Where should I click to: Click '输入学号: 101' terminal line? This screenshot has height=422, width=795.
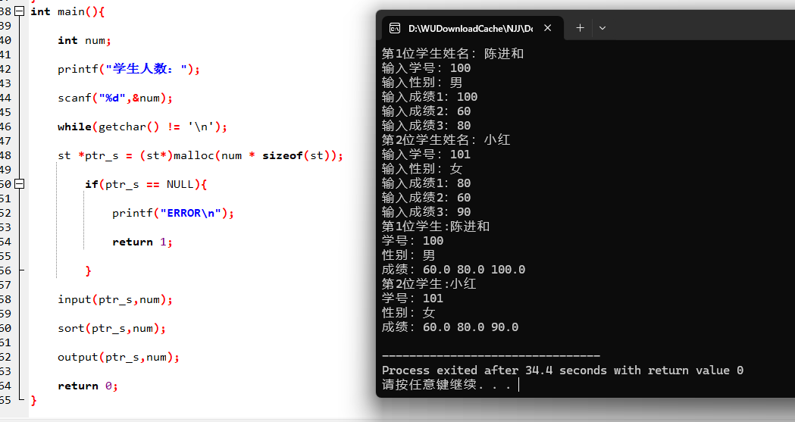point(427,154)
